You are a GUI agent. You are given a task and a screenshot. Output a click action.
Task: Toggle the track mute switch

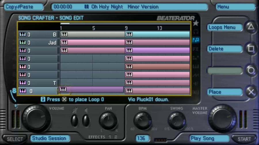point(75,120)
